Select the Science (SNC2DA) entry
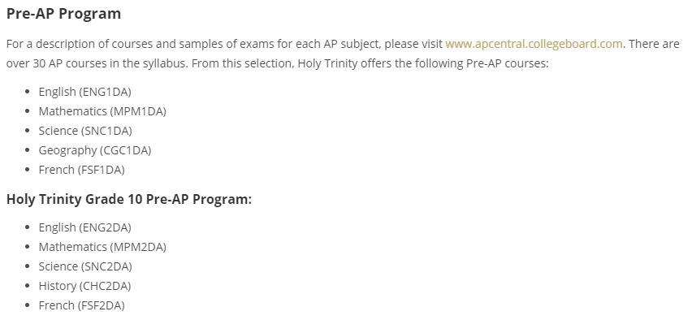 (x=85, y=266)
